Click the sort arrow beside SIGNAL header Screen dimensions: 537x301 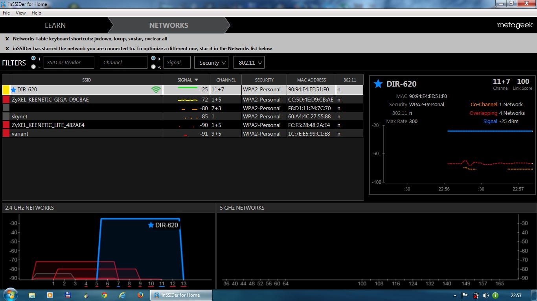click(197, 80)
